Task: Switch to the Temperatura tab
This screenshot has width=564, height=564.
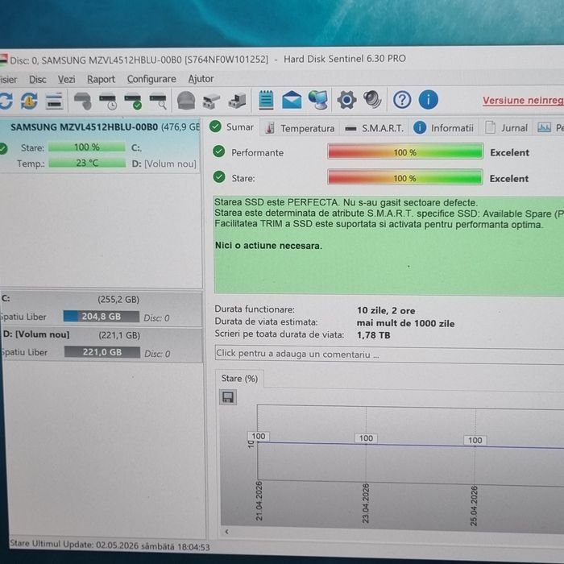Action: tap(299, 128)
